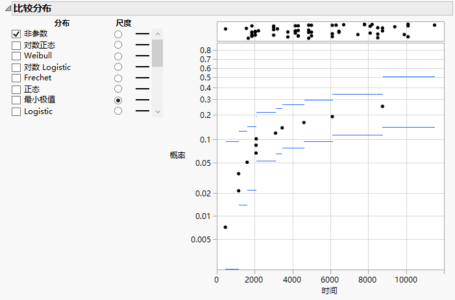The height and width of the screenshot is (300, 455).
Task: Select the 最小极值 scale radio button
Action: (x=118, y=100)
